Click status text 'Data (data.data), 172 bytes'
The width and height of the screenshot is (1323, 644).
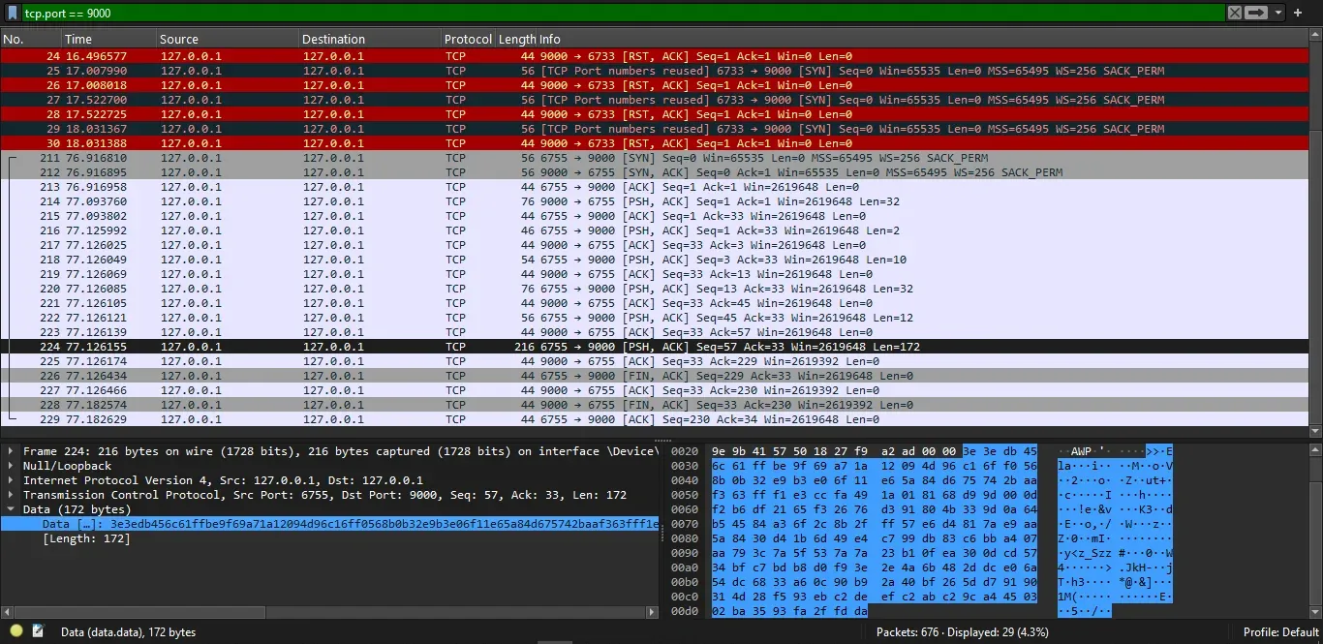128,631
